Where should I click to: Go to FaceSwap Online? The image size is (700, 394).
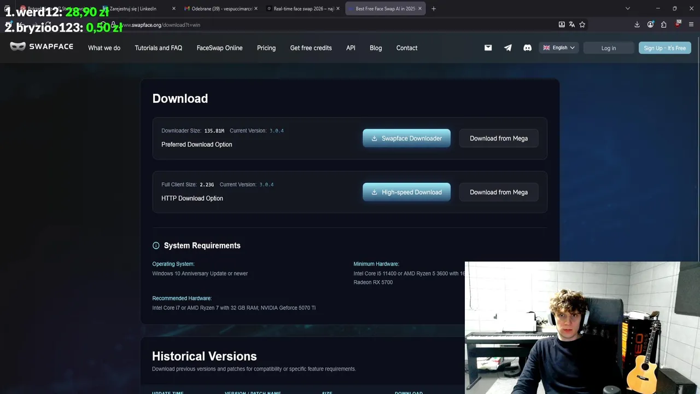[219, 48]
